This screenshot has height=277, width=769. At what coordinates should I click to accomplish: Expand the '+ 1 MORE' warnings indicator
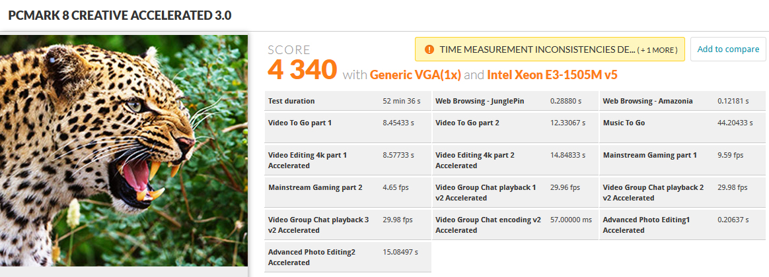(657, 50)
